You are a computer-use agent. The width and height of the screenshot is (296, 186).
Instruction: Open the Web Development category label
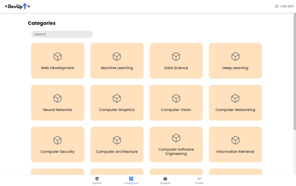(58, 68)
